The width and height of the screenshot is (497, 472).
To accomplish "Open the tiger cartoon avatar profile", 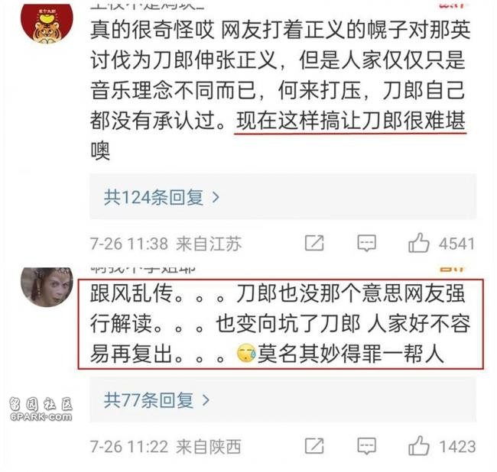I will point(47,24).
